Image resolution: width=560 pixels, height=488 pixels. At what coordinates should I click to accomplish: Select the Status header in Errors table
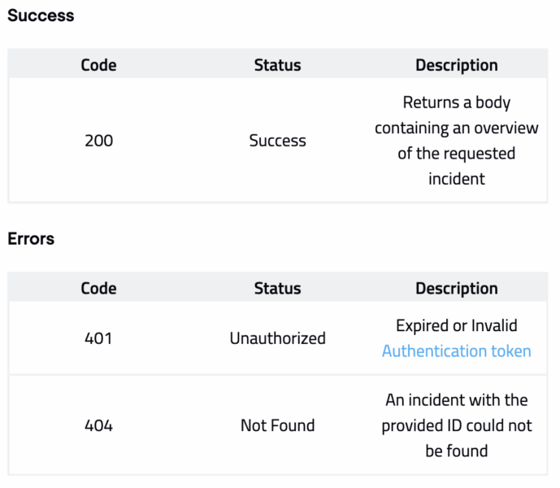pyautogui.click(x=277, y=289)
